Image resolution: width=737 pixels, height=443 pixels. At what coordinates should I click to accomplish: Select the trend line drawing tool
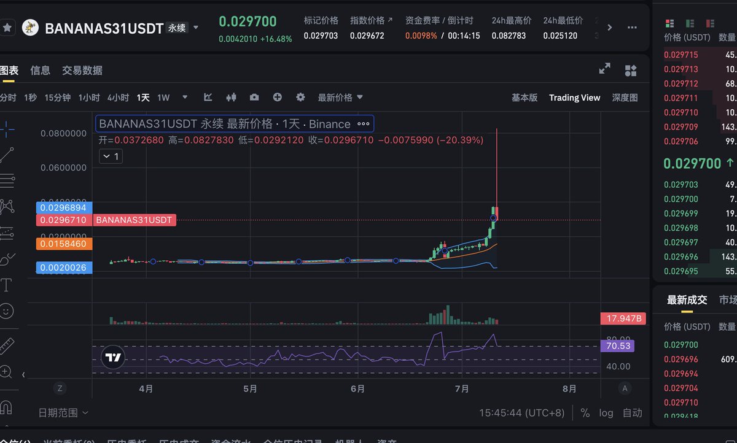coord(7,155)
